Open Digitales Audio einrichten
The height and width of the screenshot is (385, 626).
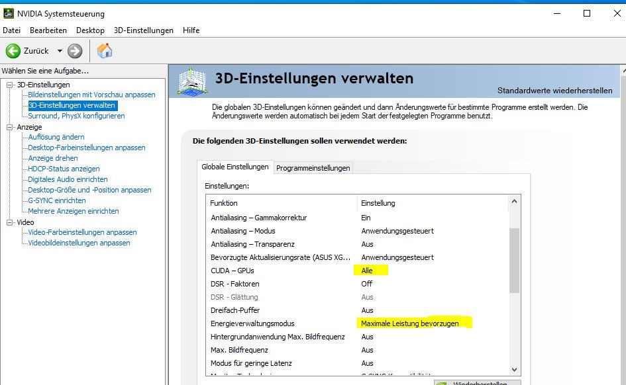68,179
